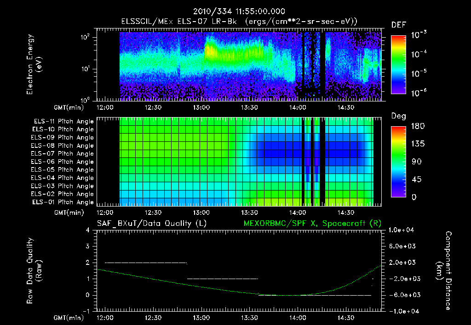471x325 pixels.
Task: Select the SAF_BXuT/Data Quality (L) title
Action: click(x=152, y=224)
